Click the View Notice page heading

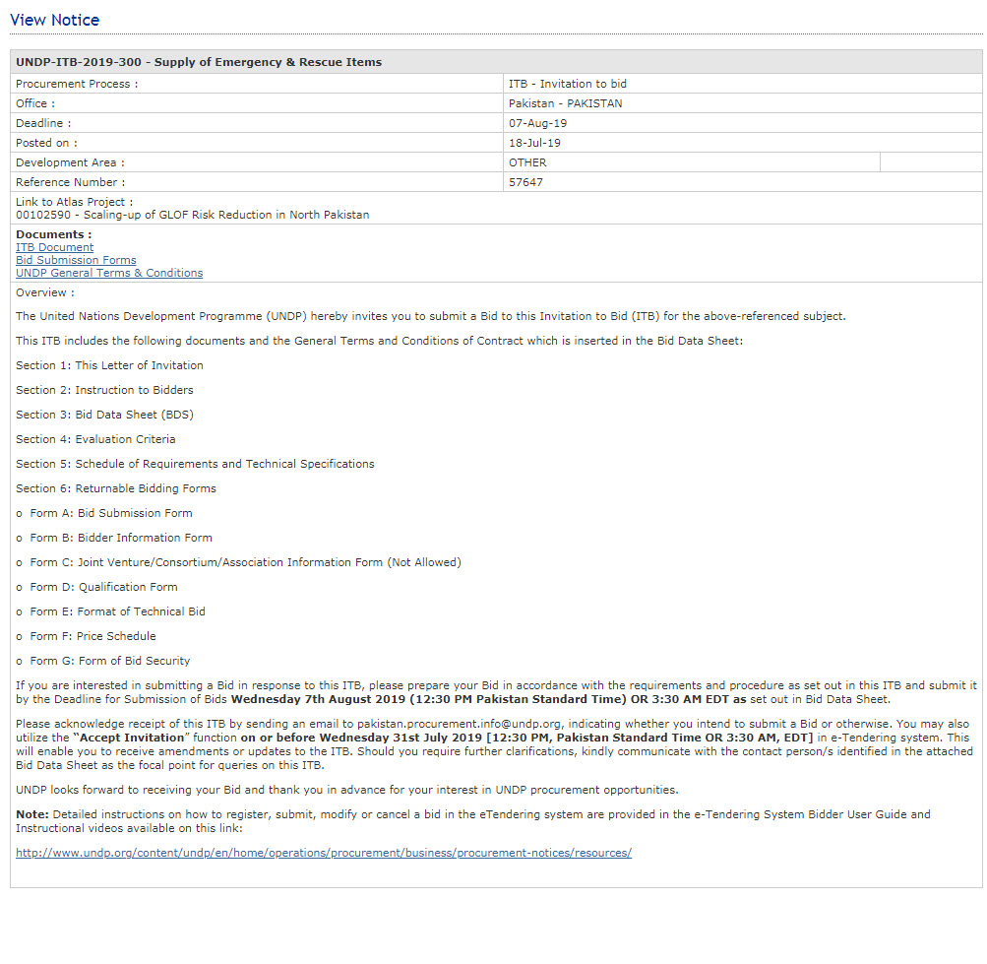(x=54, y=20)
